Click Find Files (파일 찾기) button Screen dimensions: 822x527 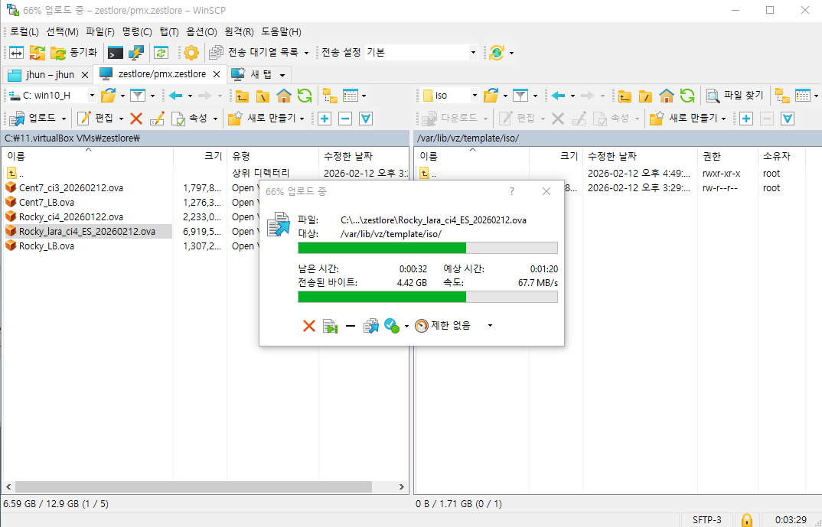point(735,96)
